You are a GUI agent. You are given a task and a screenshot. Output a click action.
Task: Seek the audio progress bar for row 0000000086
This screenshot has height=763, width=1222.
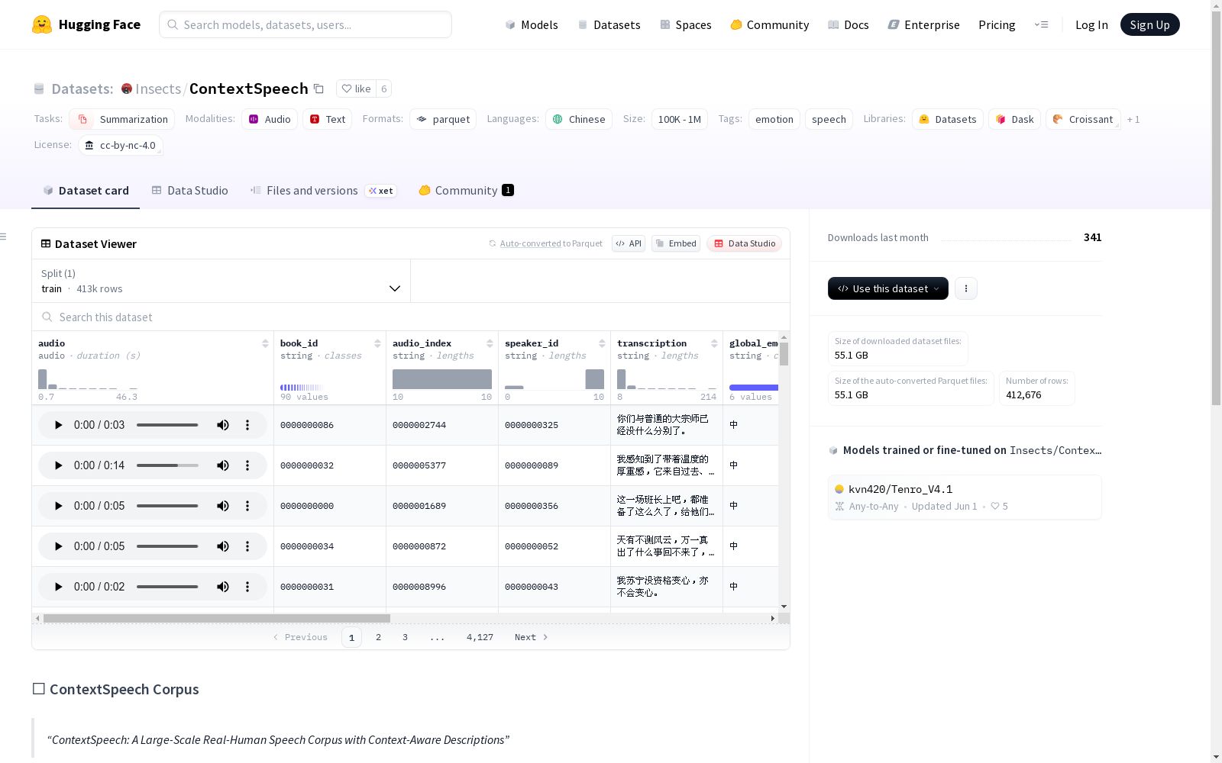[x=167, y=425]
